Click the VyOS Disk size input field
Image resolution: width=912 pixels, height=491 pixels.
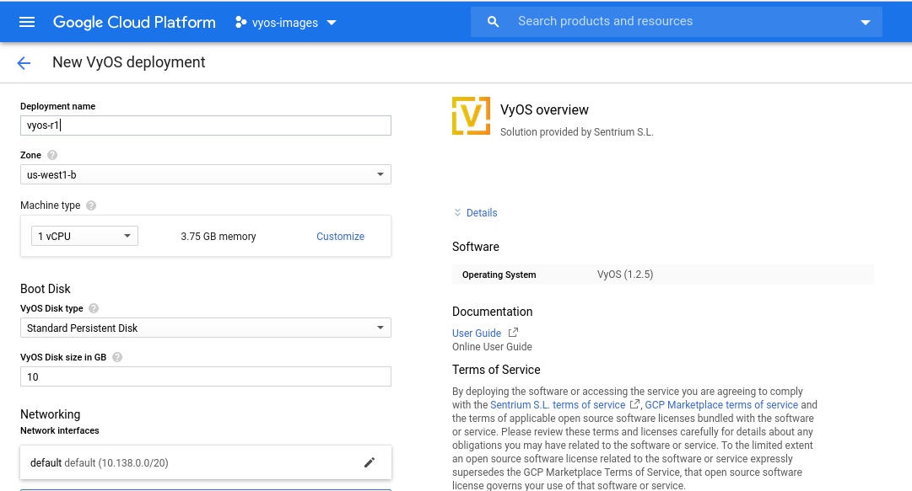pos(205,376)
